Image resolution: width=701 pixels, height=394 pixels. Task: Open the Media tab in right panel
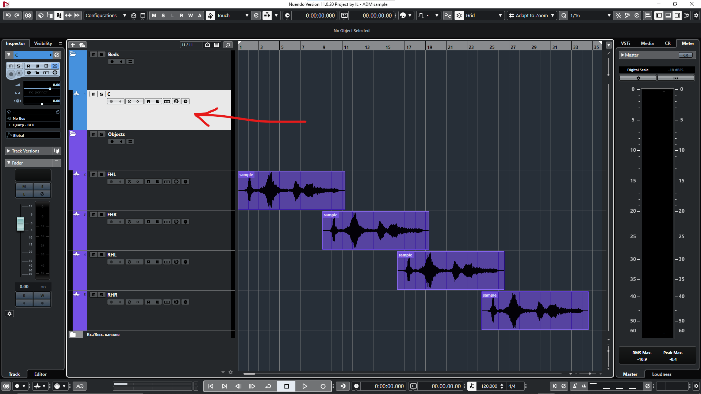pos(647,43)
